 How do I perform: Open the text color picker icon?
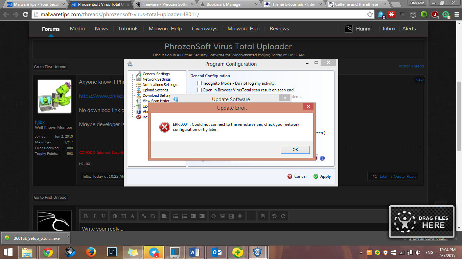[115, 216]
